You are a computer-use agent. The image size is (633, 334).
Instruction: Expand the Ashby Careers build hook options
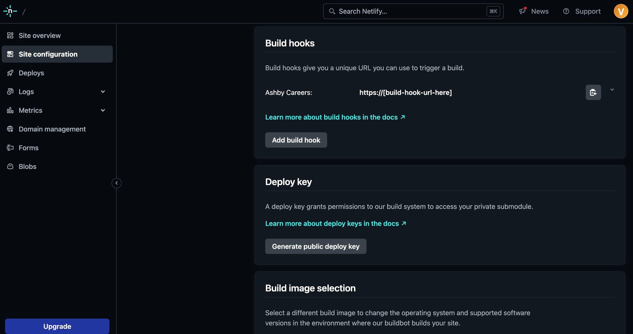[612, 90]
